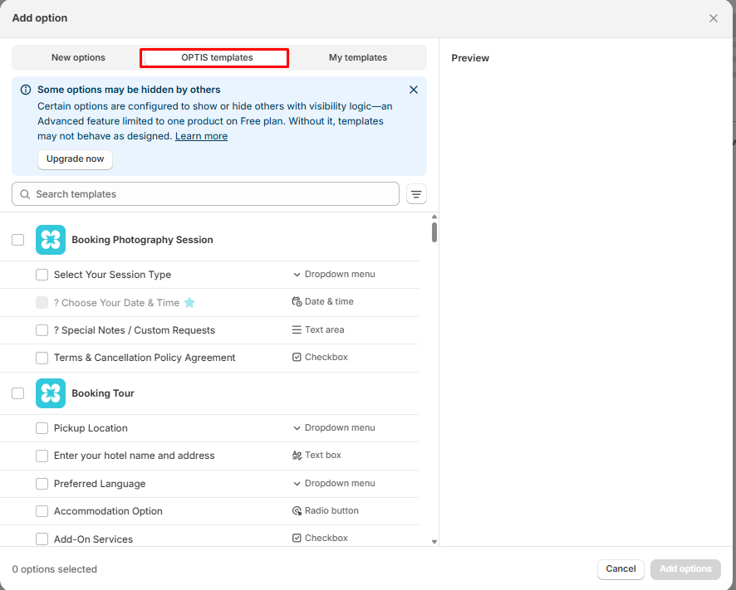Click the Date & time calendar icon

click(297, 301)
